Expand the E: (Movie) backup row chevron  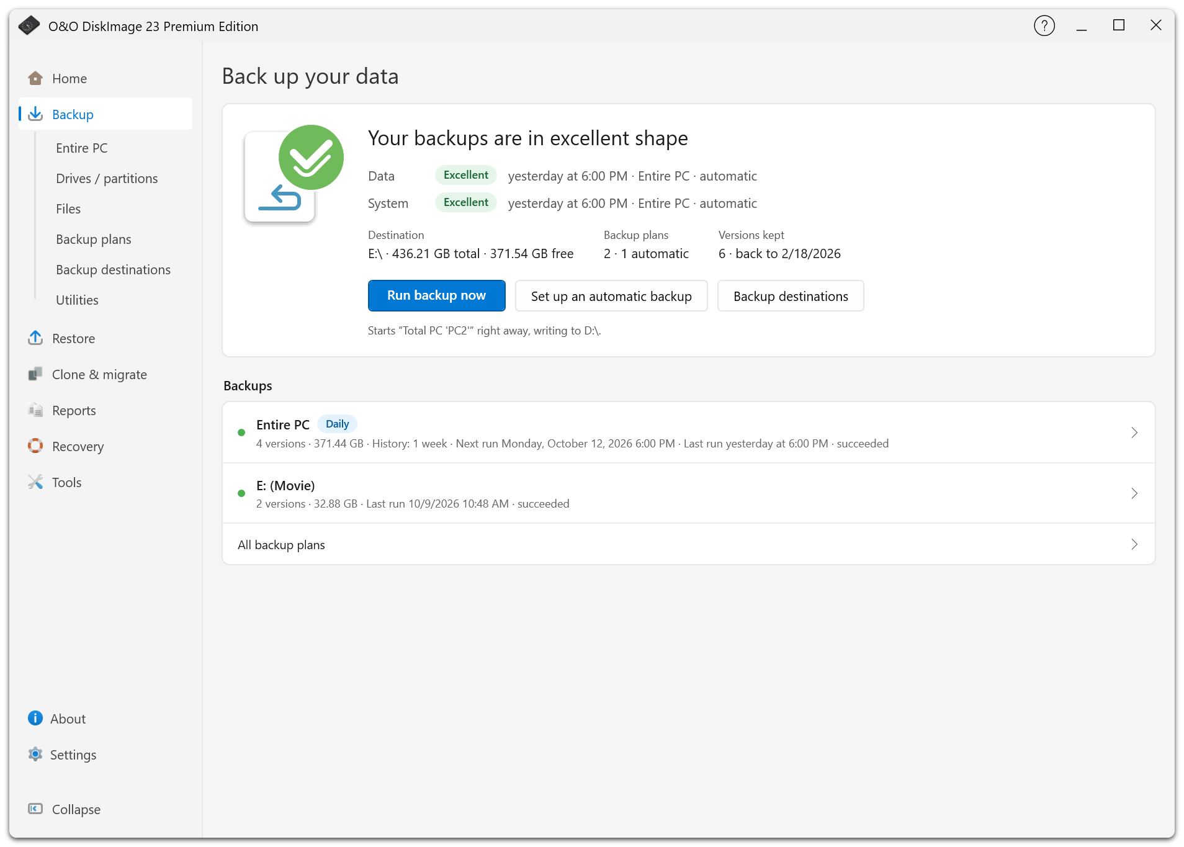[1134, 493]
